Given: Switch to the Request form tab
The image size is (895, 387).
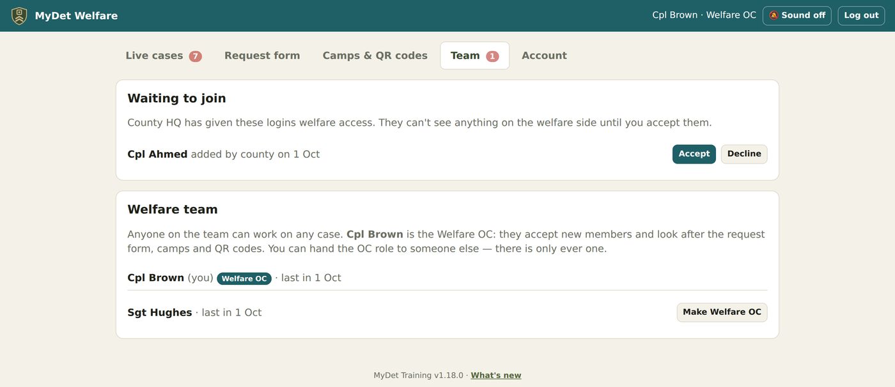Looking at the screenshot, I should [x=262, y=56].
